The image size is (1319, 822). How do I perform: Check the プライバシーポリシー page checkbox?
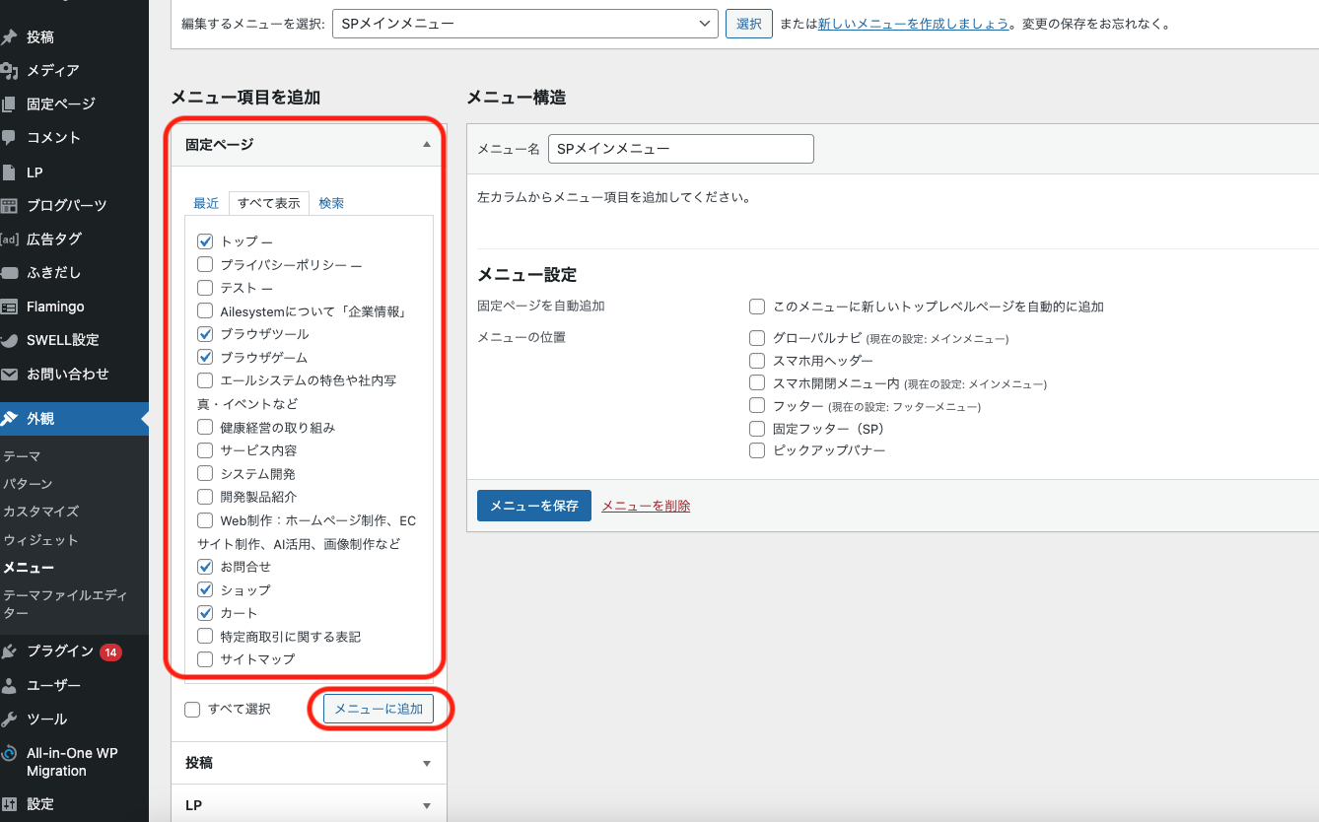205,264
